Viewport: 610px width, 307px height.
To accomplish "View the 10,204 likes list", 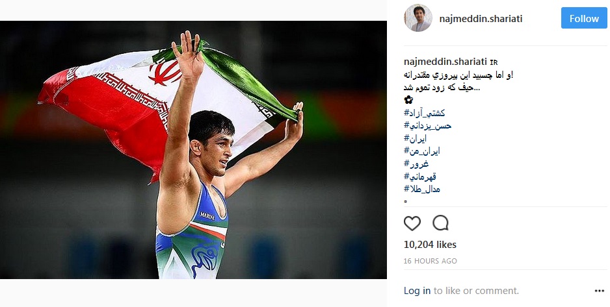I will click(430, 245).
